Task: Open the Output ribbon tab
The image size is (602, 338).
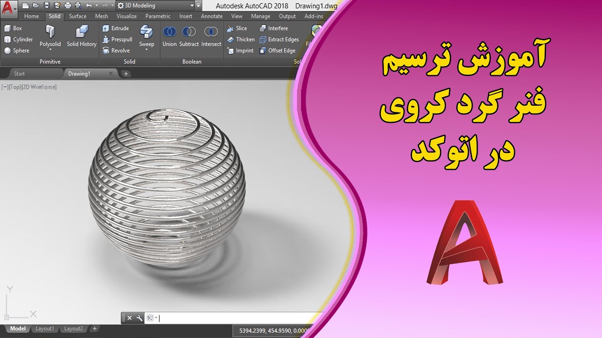Action: pos(287,16)
